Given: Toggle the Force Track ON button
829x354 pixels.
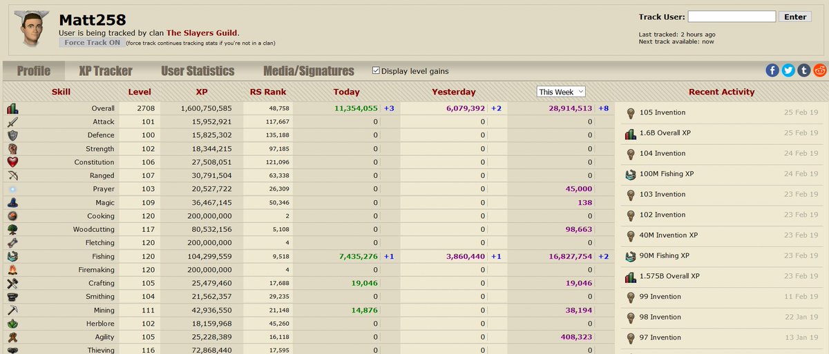Looking at the screenshot, I should (90, 43).
